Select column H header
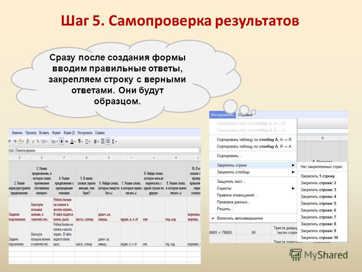Screen dimensions: 362x272 tap(109, 158)
